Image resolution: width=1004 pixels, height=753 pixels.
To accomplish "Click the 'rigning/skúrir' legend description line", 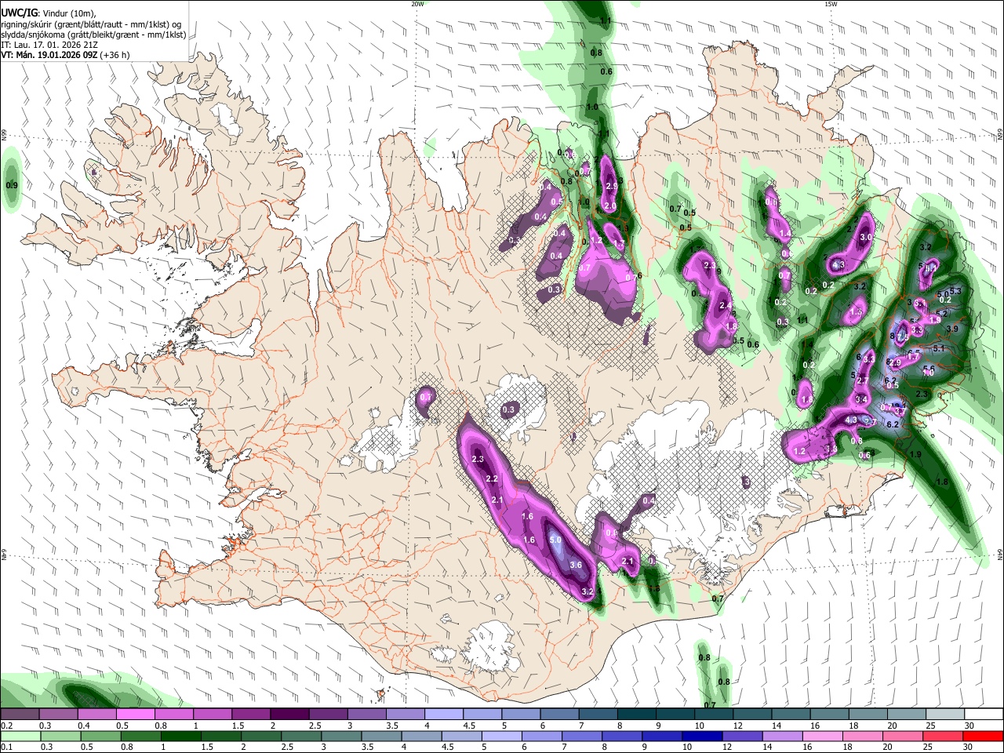I will pyautogui.click(x=92, y=24).
